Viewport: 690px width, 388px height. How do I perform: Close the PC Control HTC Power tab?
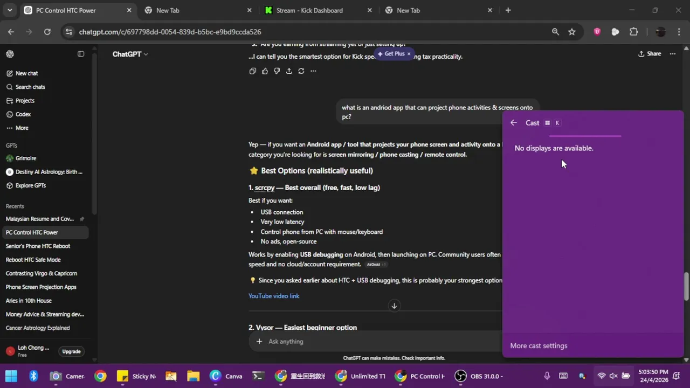pos(129,10)
